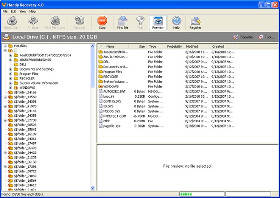
Task: Click the AUTOEXEC.BAT file icon
Action: [101, 92]
